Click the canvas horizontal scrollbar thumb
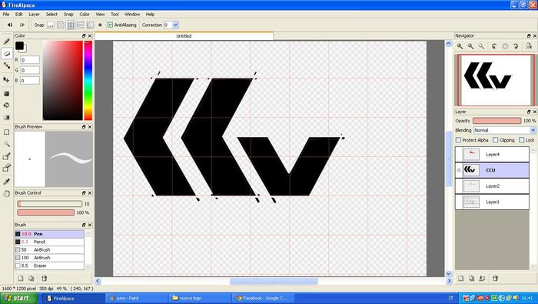 coord(274,282)
